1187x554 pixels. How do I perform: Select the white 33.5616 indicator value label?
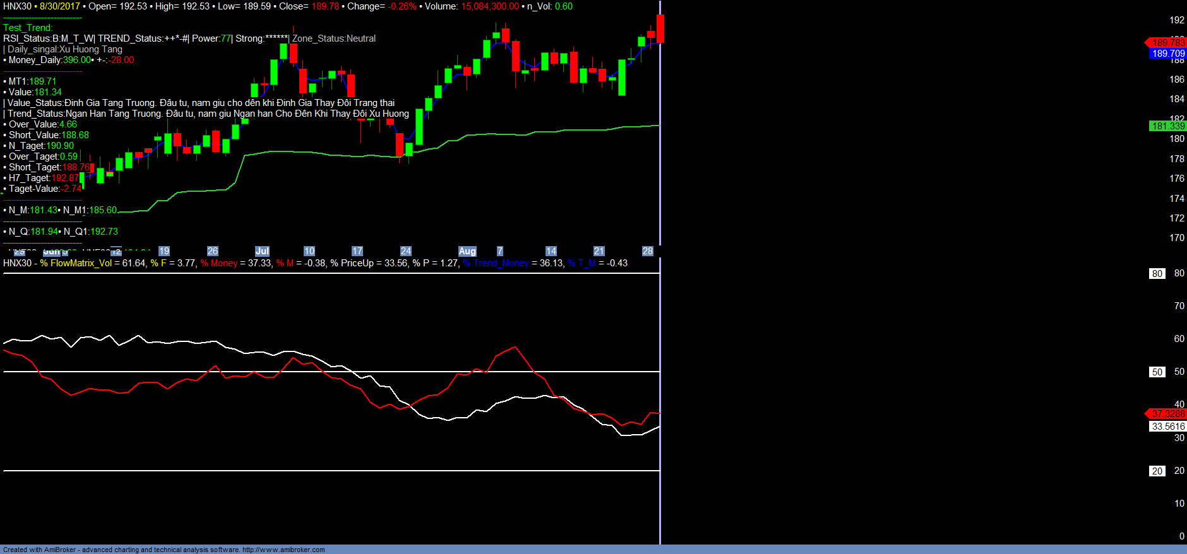[x=1168, y=427]
